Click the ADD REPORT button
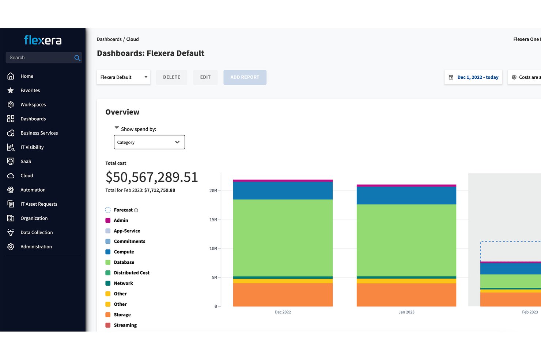This screenshot has width=541, height=360. coord(245,77)
